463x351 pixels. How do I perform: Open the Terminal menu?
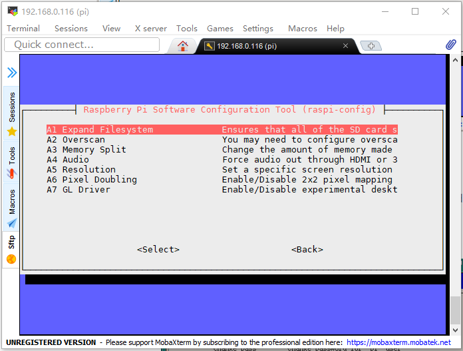tap(23, 29)
